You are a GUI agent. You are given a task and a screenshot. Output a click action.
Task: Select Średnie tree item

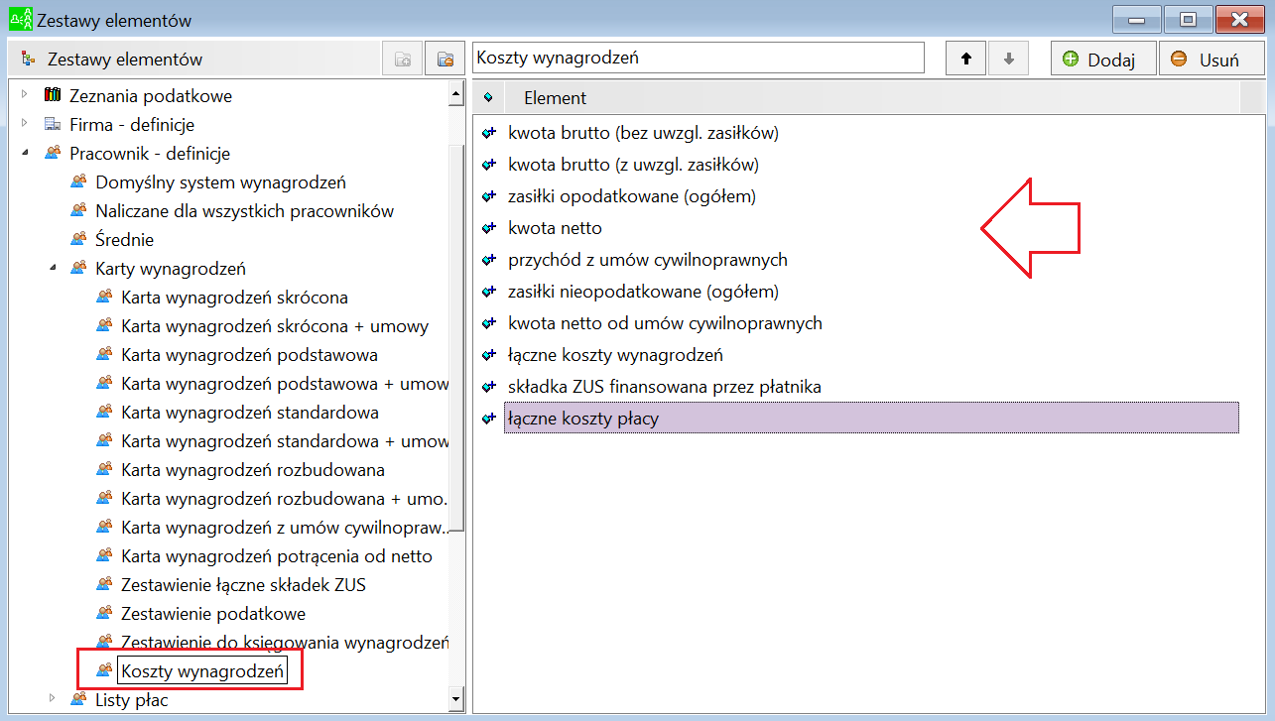[125, 240]
